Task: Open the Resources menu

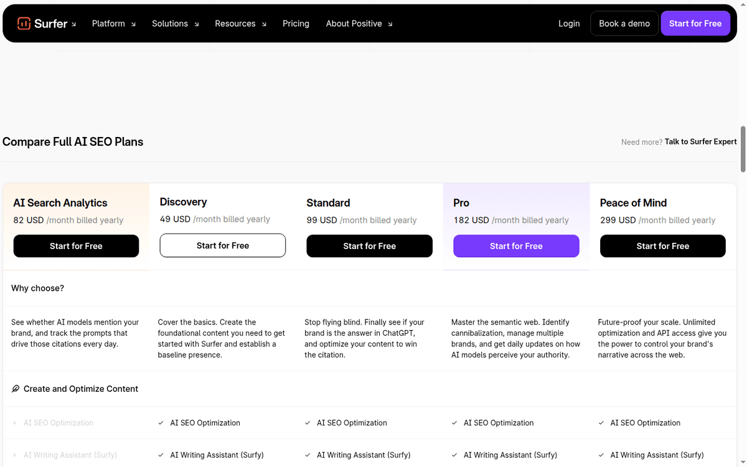Action: 241,24
